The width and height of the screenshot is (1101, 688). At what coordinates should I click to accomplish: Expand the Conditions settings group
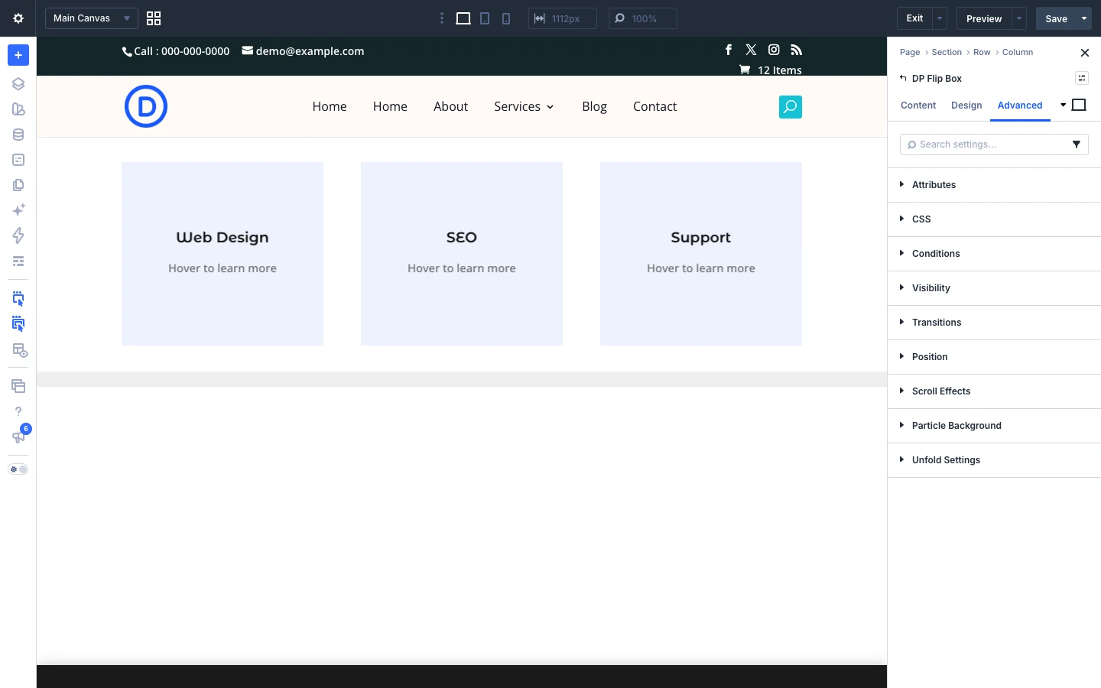tap(994, 254)
